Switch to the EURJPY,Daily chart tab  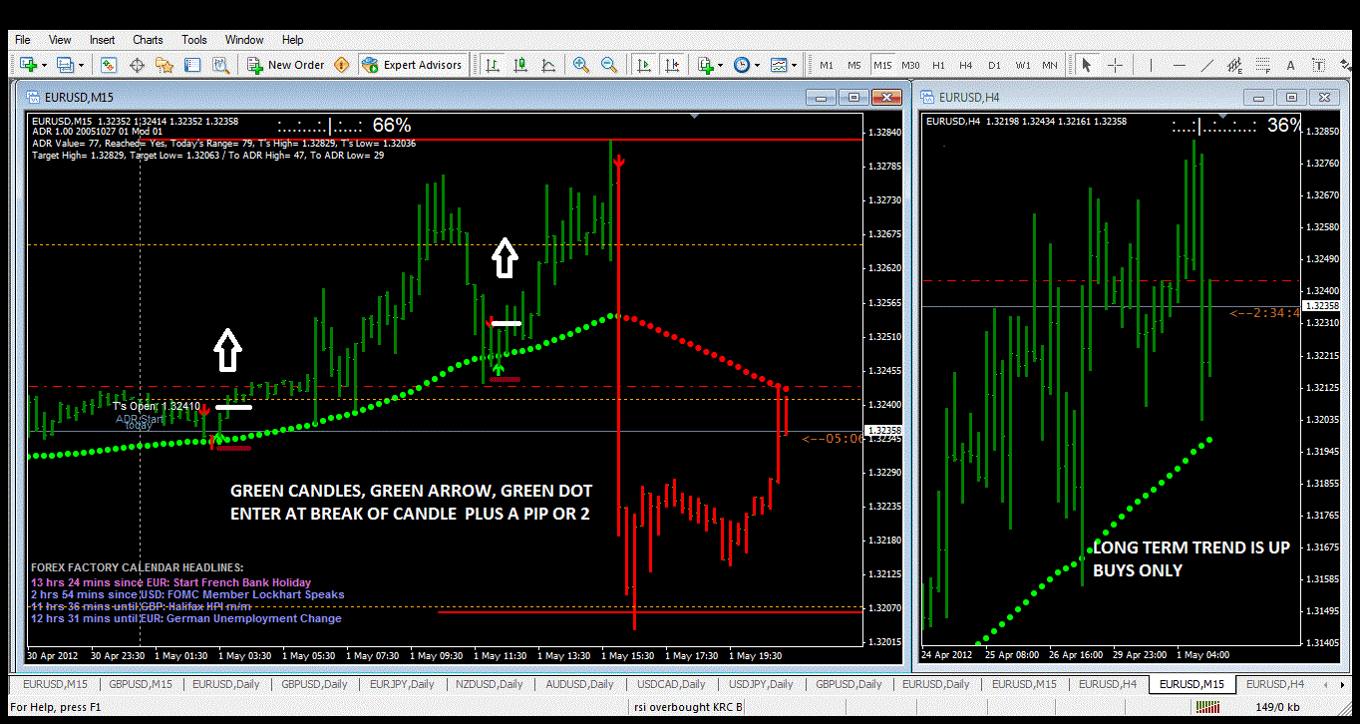click(x=401, y=684)
